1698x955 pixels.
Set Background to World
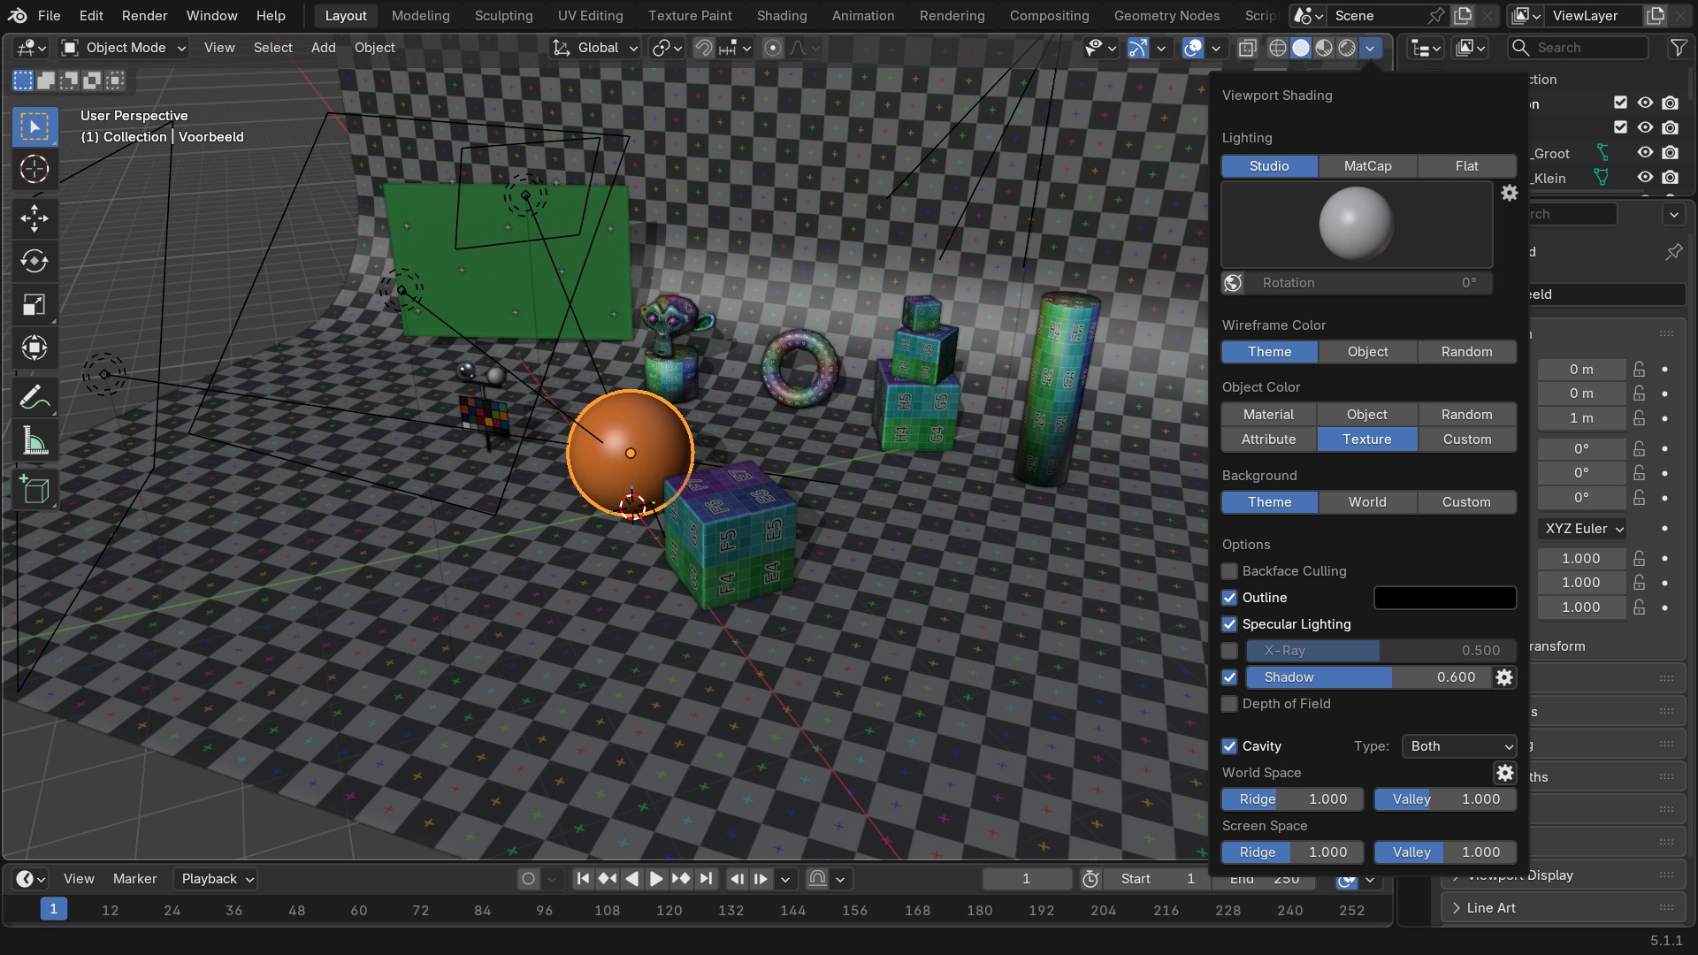[x=1367, y=502]
